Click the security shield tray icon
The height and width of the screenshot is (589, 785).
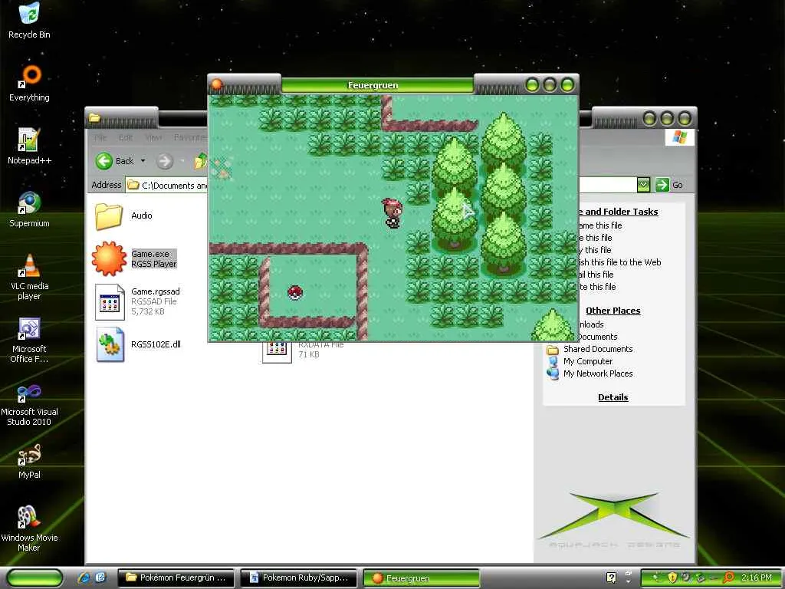pos(672,577)
